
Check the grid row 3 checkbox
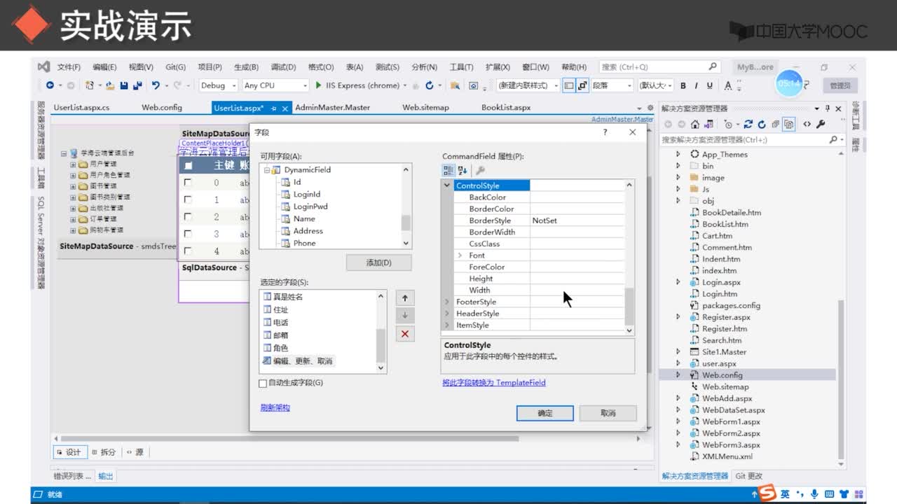tap(187, 234)
